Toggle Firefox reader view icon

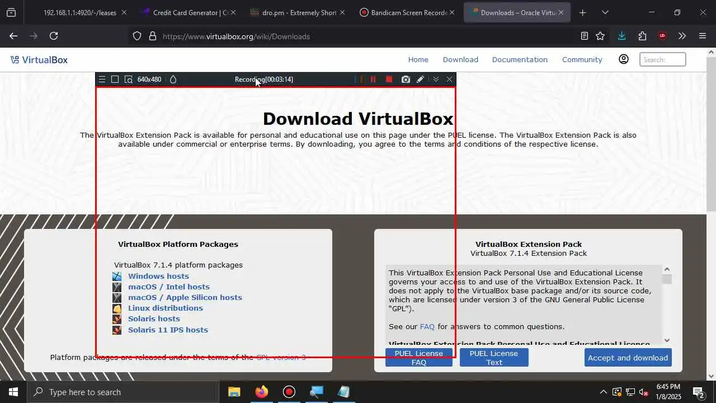coord(584,36)
